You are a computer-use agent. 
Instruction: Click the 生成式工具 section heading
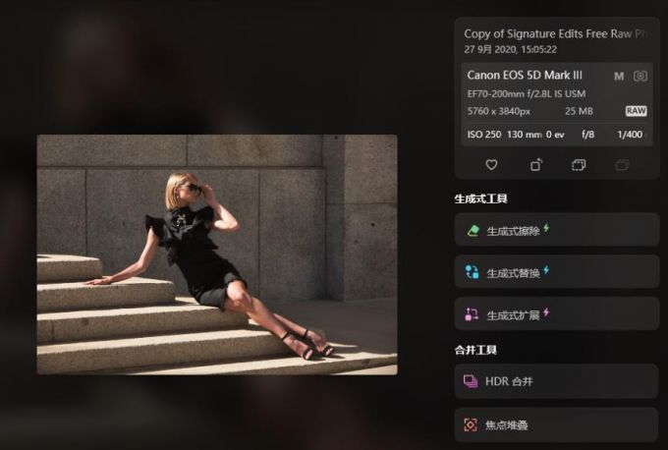[x=480, y=199]
